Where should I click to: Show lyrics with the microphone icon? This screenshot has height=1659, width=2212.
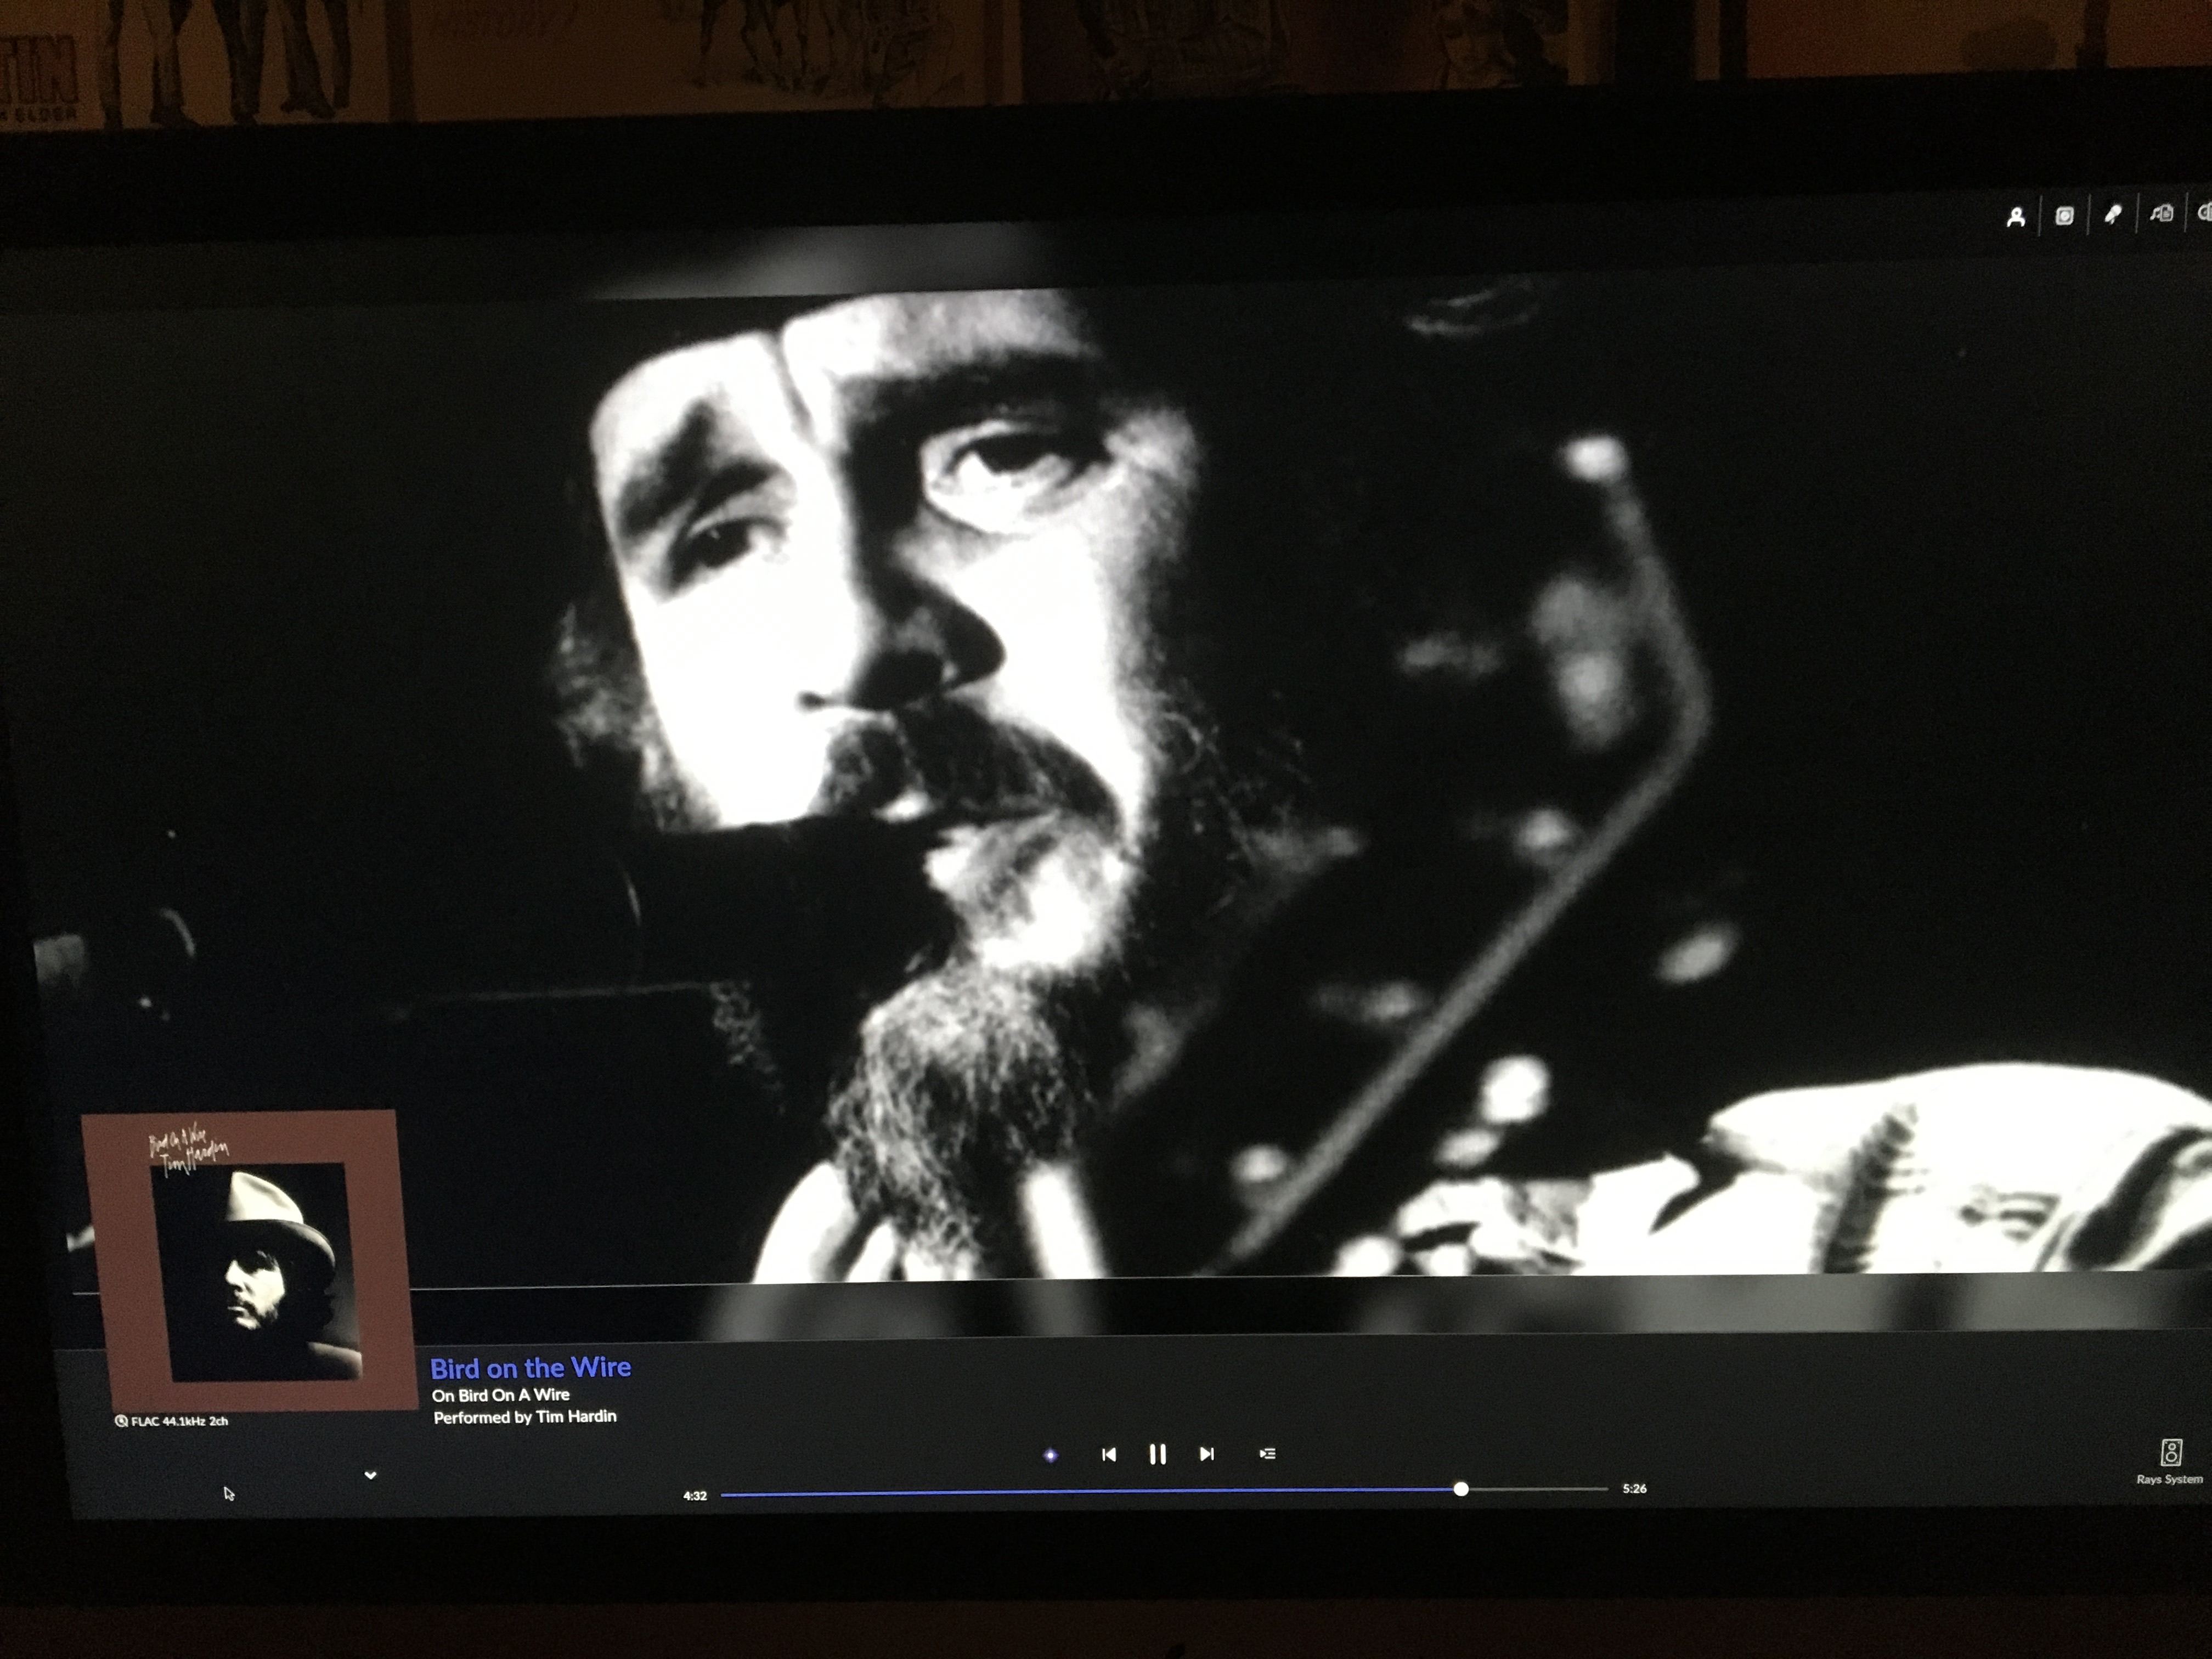click(x=2112, y=215)
